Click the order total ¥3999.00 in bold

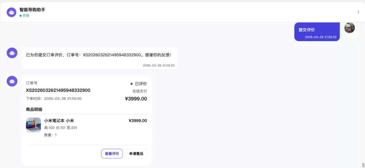[x=136, y=99]
